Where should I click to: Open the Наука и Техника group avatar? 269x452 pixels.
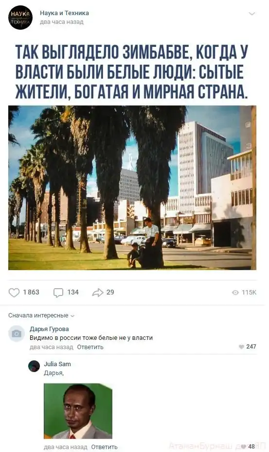coord(20,17)
